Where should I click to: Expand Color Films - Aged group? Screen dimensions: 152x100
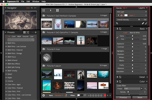click(6, 85)
